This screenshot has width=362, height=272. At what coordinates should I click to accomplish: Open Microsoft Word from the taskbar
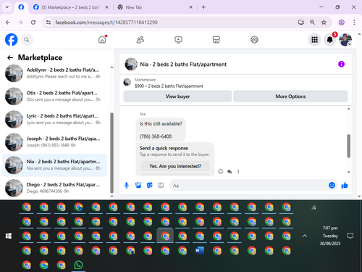(x=200, y=250)
